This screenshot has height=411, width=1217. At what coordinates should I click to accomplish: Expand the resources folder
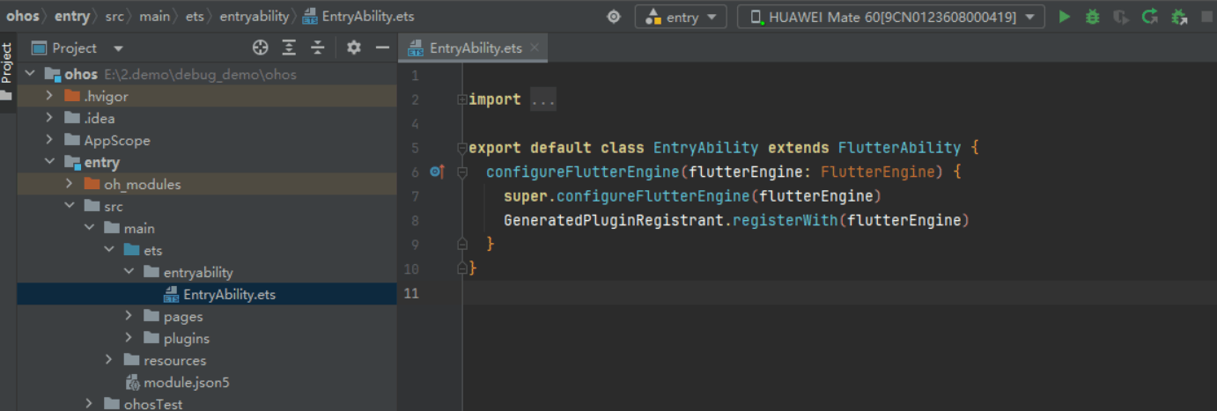coord(109,360)
